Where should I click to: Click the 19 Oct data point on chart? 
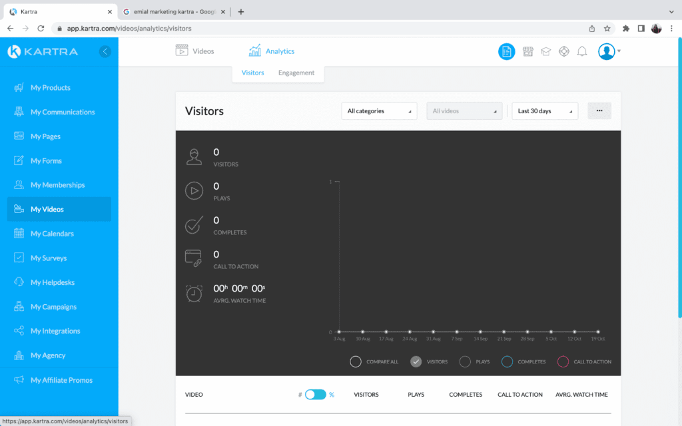coord(598,331)
